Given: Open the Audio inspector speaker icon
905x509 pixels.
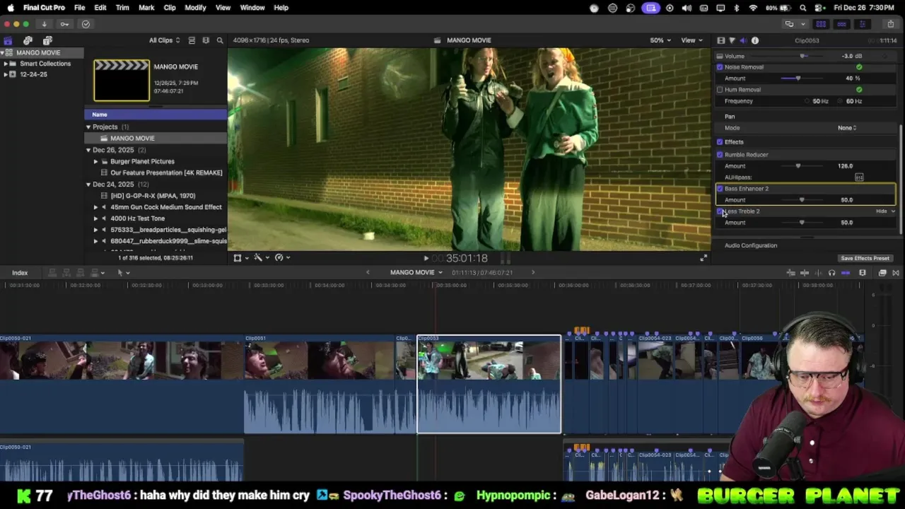Looking at the screenshot, I should (743, 40).
